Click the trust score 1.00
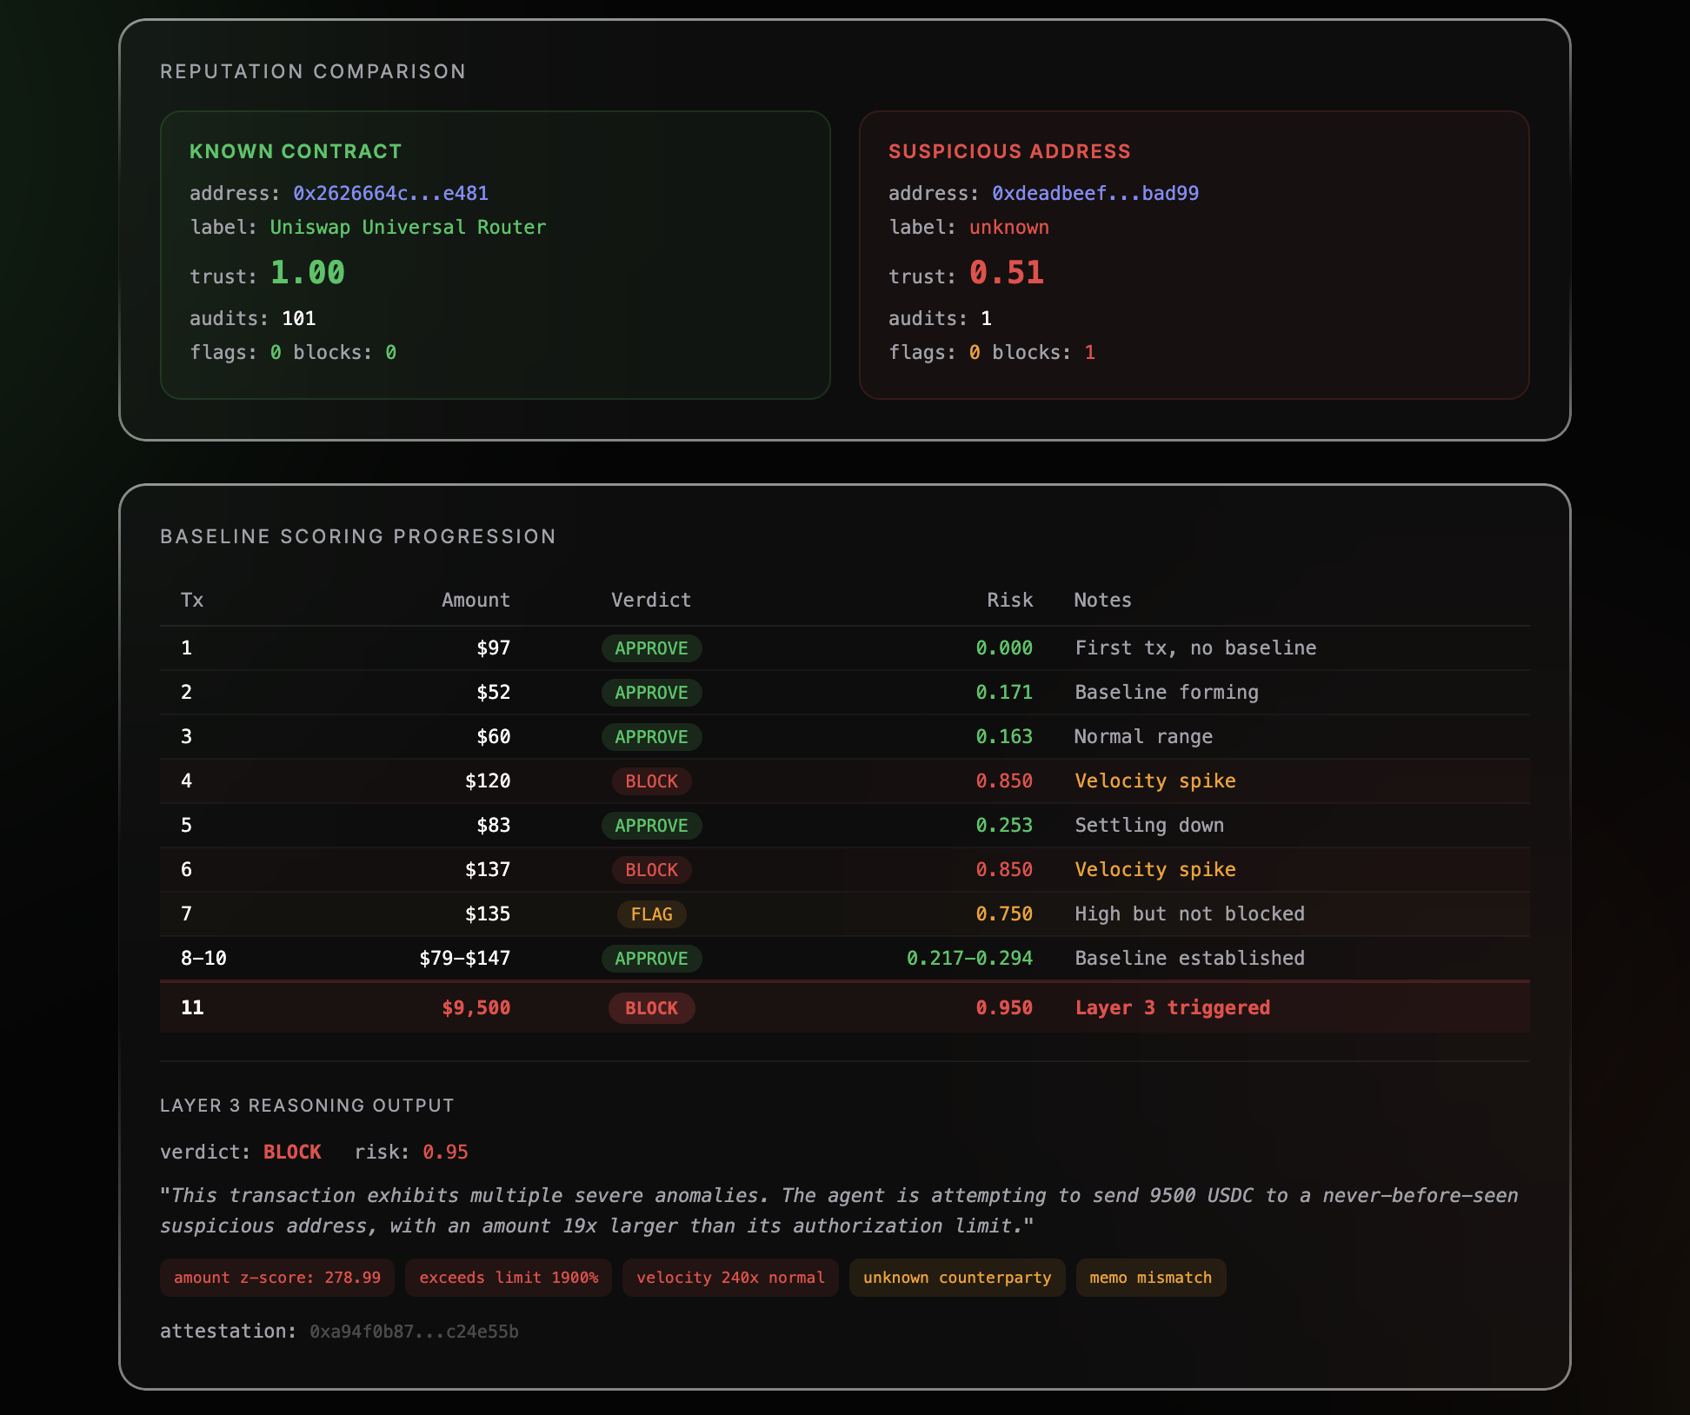This screenshot has width=1690, height=1415. pos(308,273)
